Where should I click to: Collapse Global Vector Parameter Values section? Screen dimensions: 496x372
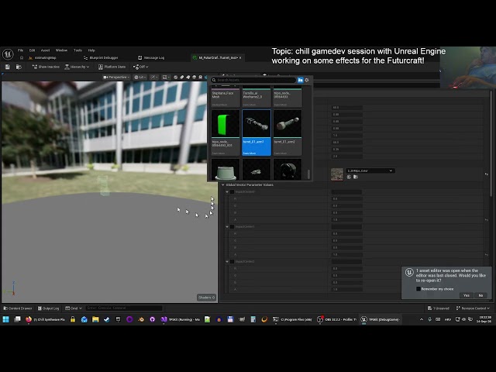pos(223,184)
